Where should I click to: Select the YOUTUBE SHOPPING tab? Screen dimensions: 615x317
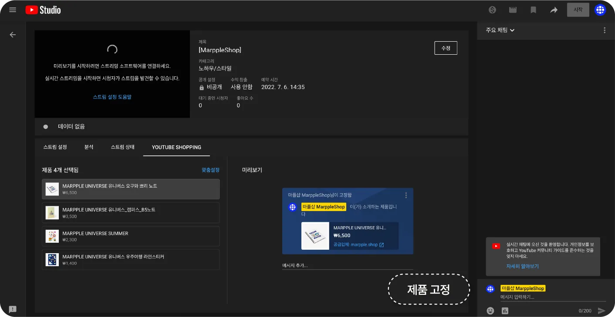[x=176, y=147]
